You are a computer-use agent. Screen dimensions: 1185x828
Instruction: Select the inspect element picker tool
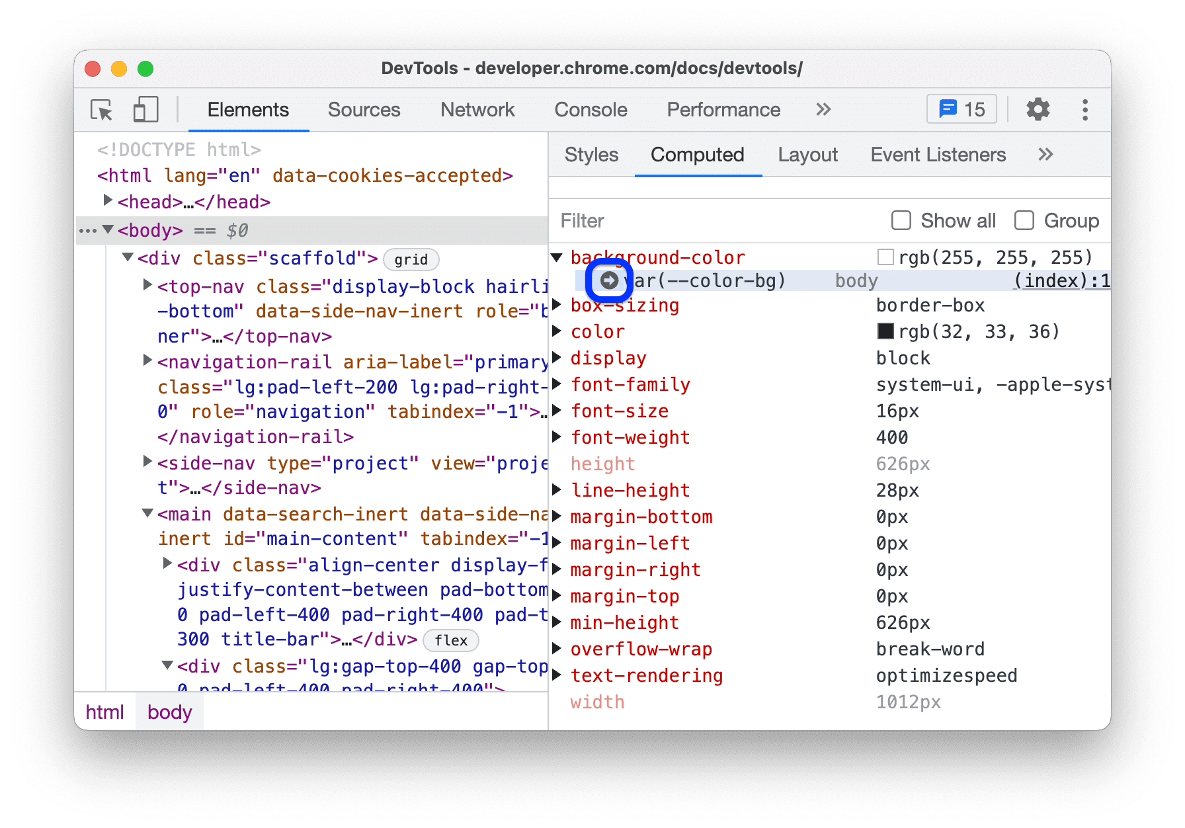101,110
